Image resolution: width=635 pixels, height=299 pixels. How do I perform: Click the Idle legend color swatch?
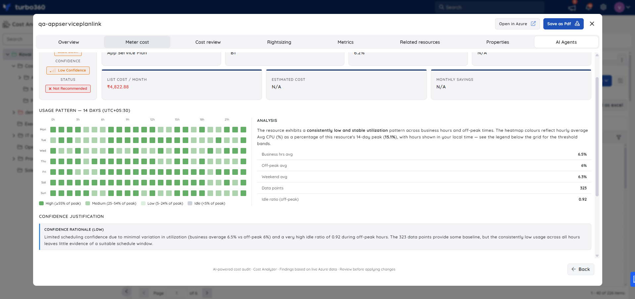coord(190,203)
